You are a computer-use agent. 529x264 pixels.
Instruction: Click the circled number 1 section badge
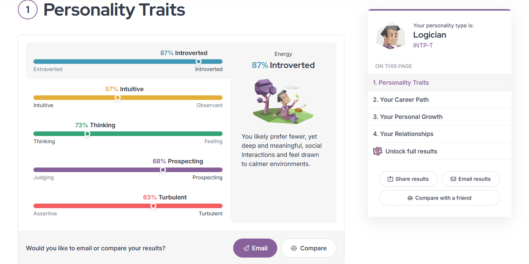[x=27, y=10]
